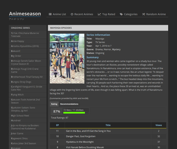
Task: Open Hundred series
Action: pos(28,121)
